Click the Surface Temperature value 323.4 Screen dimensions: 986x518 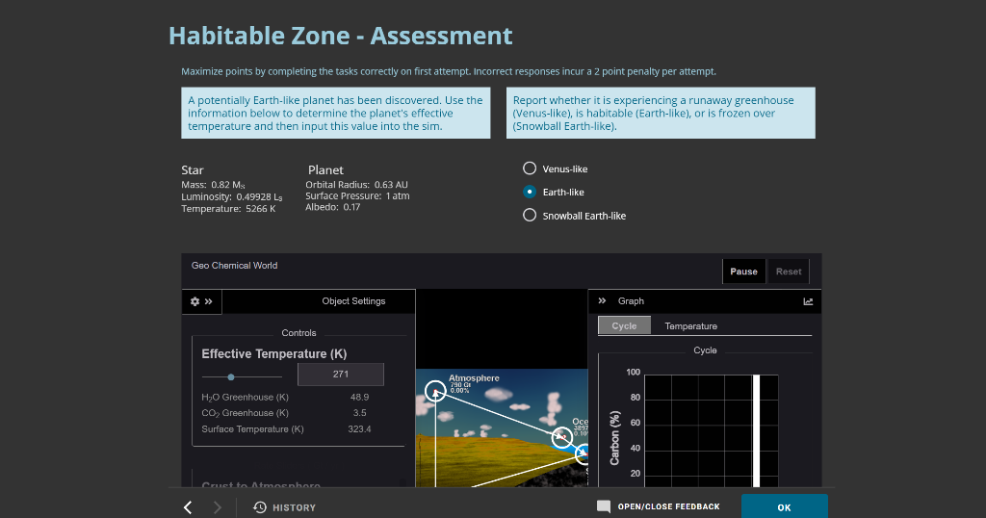pyautogui.click(x=360, y=429)
